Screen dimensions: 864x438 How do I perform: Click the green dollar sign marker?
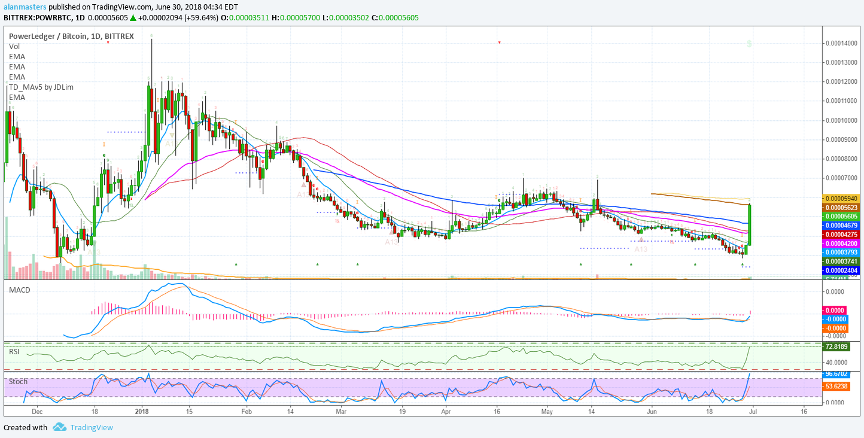(749, 44)
